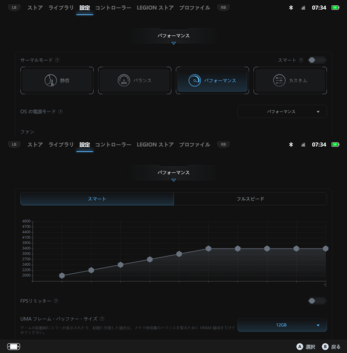Open help icon next to UMA フレーム・バッファー・サイズ

[x=102, y=318]
